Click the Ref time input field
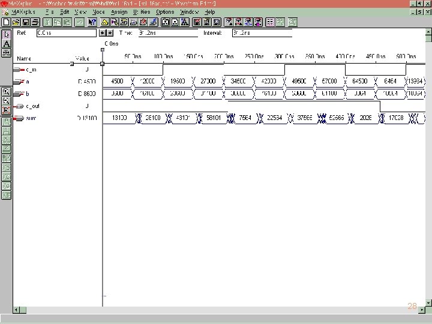Viewport: 432px width, 324px height. [67, 33]
